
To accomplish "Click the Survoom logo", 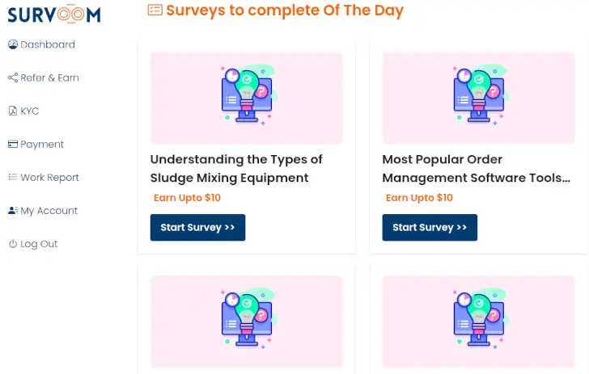I will pos(54,14).
